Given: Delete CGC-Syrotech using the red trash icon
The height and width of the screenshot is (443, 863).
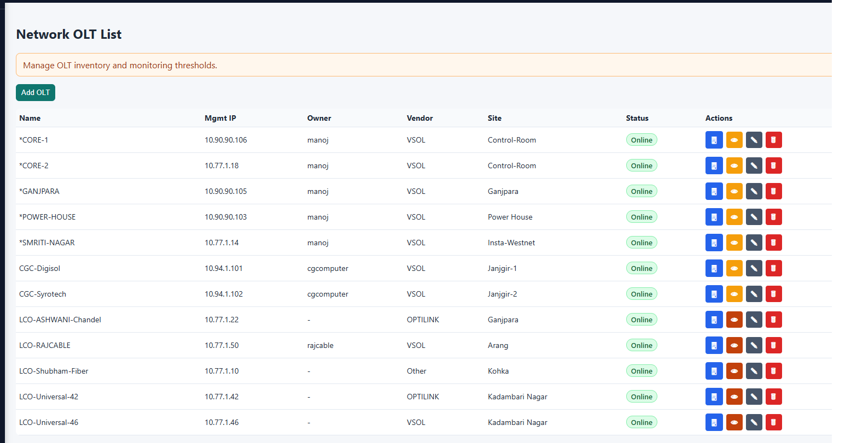Looking at the screenshot, I should pos(773,294).
